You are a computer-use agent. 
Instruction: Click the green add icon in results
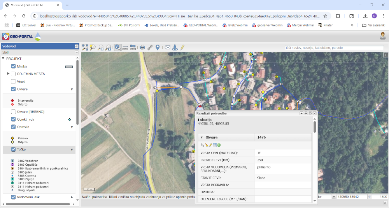[x=219, y=145]
